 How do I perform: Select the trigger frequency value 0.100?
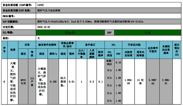pyautogui.click(x=53, y=82)
